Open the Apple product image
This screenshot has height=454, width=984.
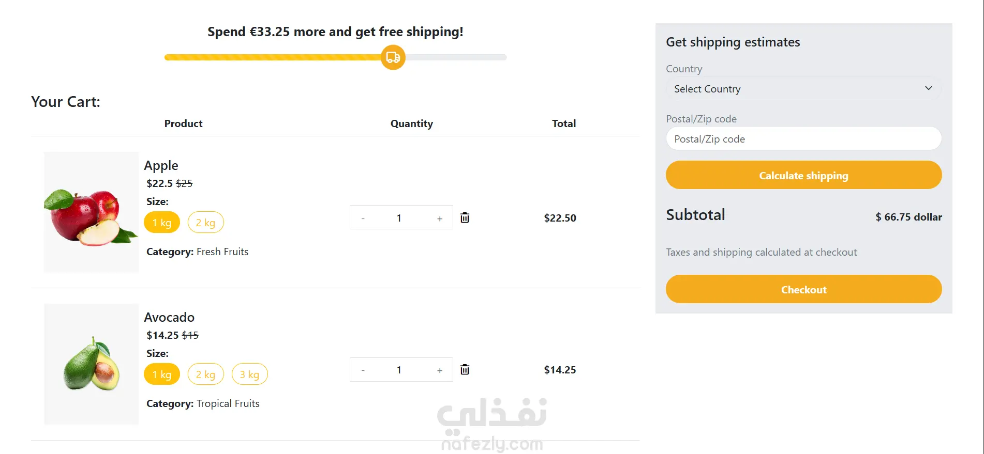[x=91, y=212]
